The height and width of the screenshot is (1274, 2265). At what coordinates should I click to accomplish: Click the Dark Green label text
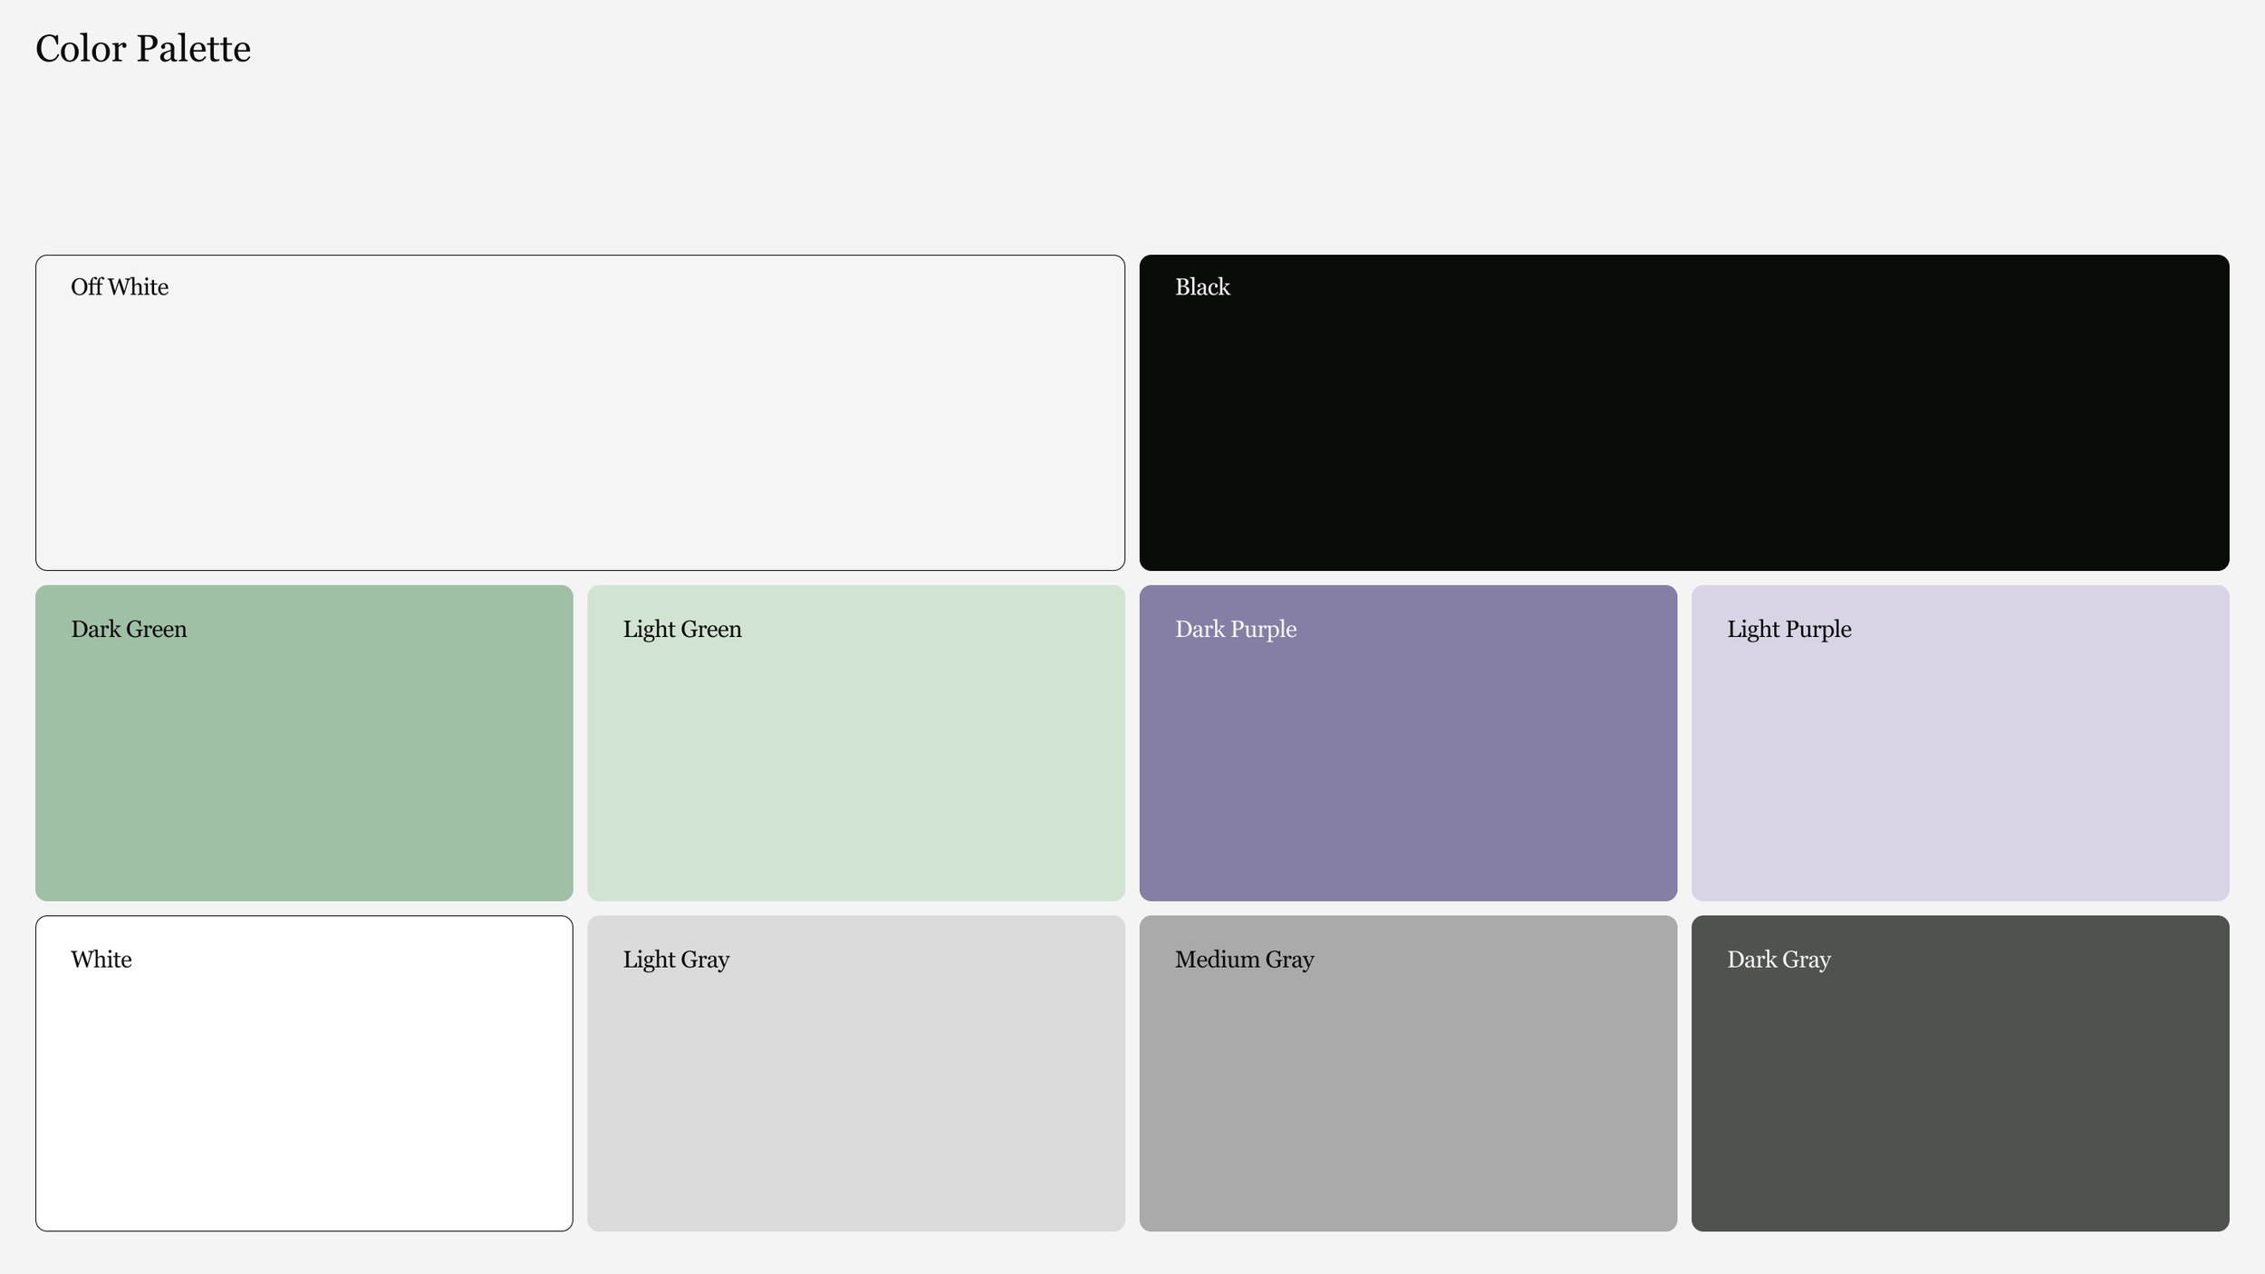click(x=129, y=630)
